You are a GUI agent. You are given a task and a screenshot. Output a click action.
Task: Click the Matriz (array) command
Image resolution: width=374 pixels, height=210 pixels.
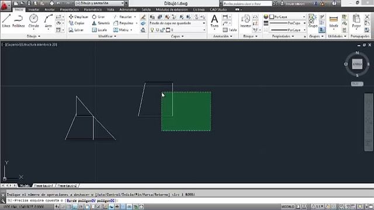click(121, 30)
